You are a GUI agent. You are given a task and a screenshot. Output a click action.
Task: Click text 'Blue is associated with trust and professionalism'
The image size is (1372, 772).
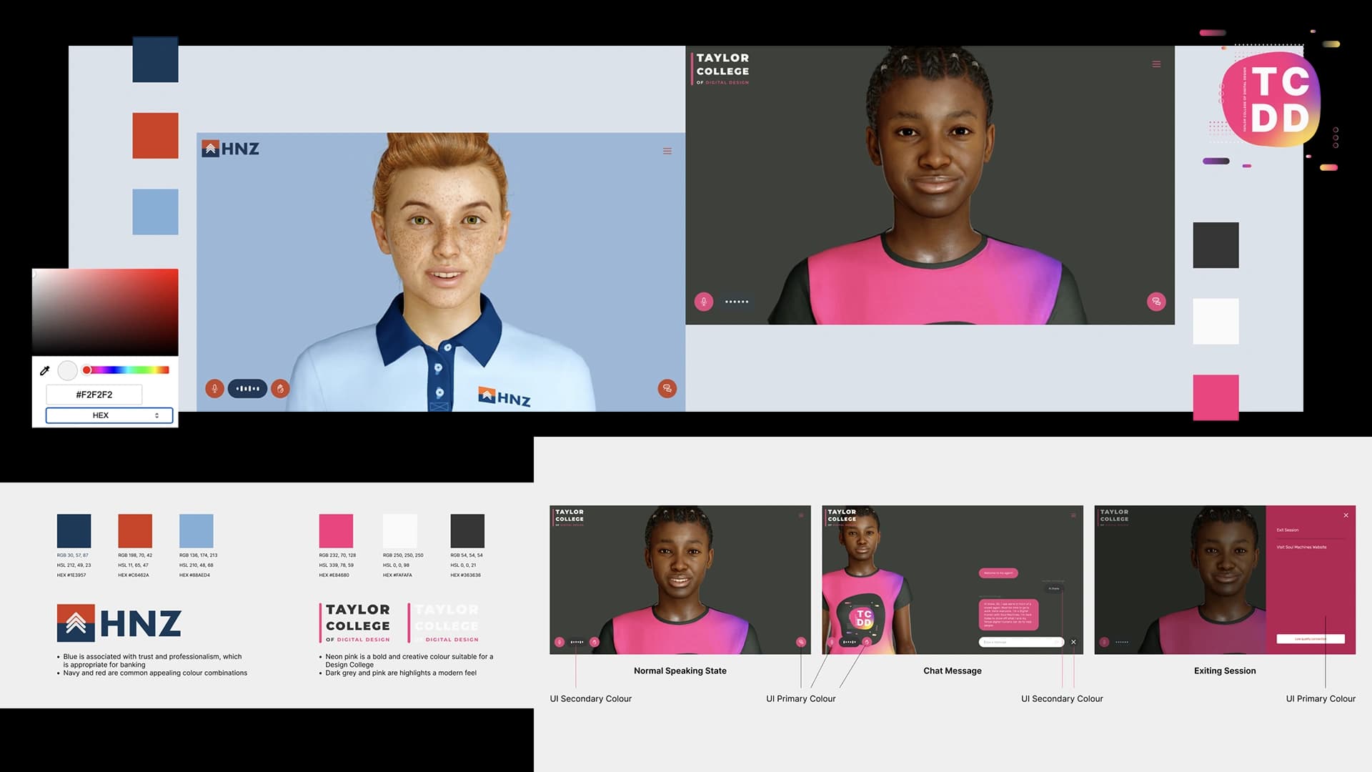tap(141, 657)
